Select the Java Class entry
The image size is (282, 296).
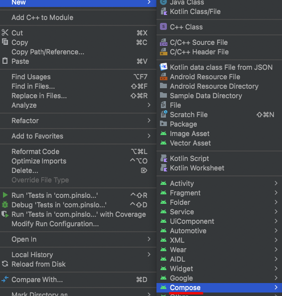point(219,2)
